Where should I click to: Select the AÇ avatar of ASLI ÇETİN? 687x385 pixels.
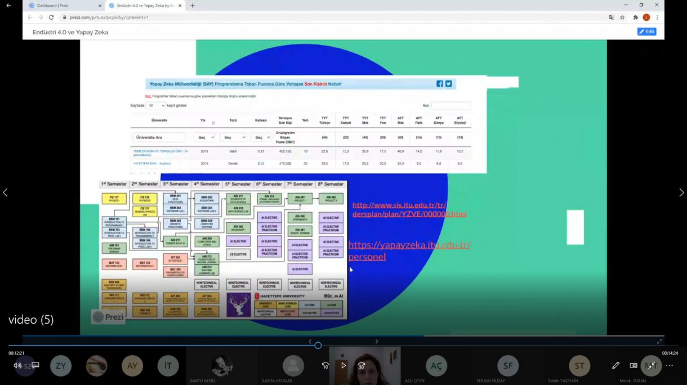[x=436, y=366]
